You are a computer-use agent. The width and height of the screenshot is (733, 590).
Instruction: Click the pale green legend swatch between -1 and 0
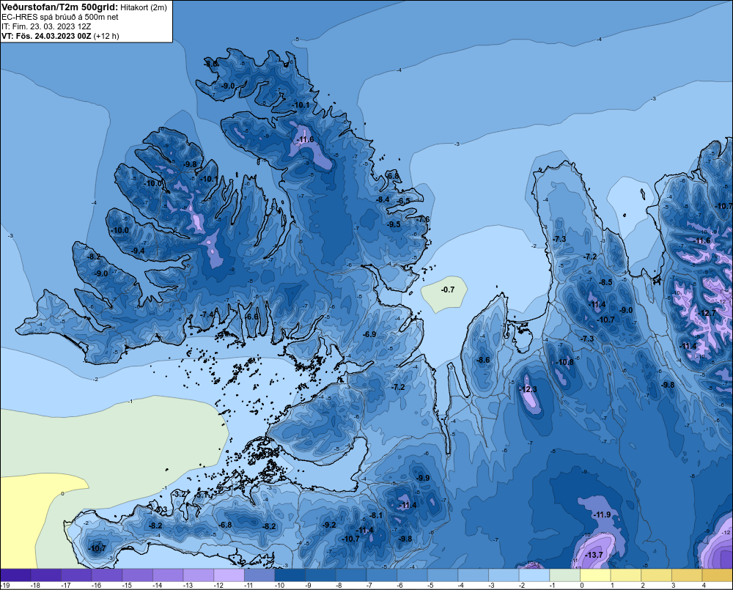pyautogui.click(x=564, y=575)
